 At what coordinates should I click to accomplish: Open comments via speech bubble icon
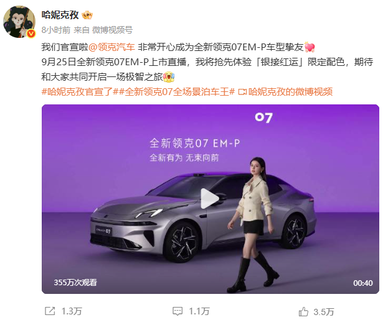coord(177,311)
